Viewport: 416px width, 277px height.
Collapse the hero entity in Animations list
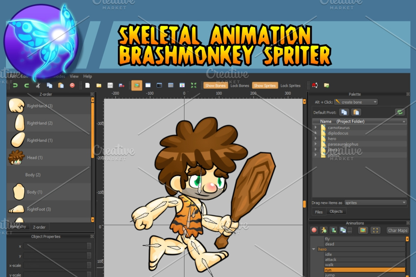pos(314,249)
